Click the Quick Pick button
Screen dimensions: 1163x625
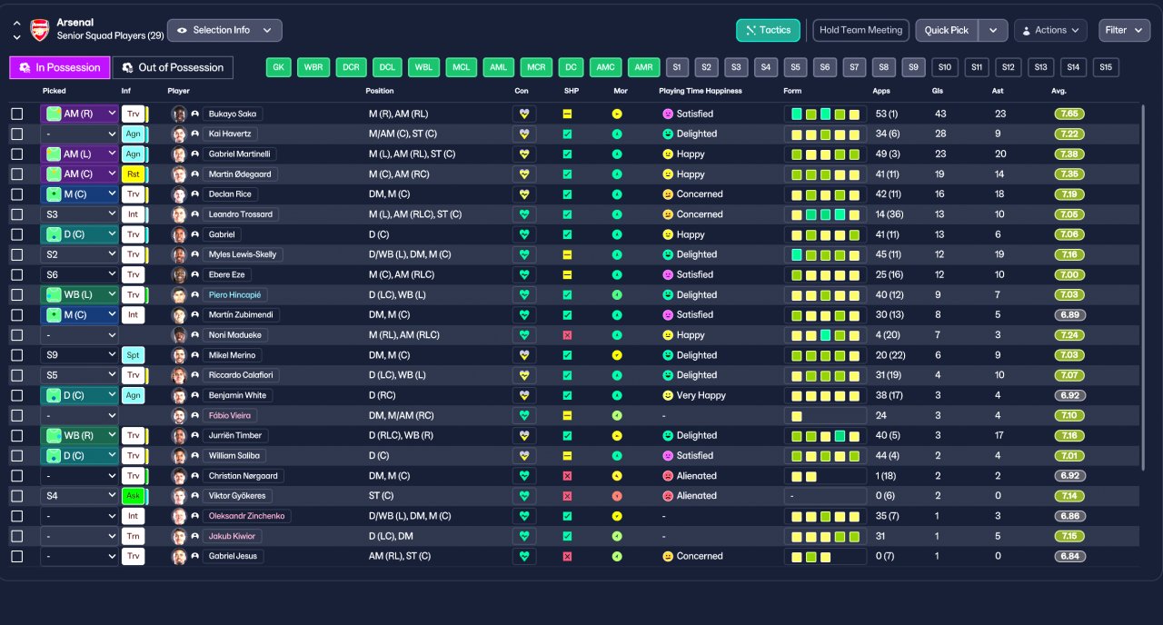coord(947,30)
